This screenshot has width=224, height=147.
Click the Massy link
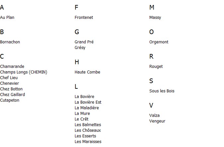tap(155, 18)
